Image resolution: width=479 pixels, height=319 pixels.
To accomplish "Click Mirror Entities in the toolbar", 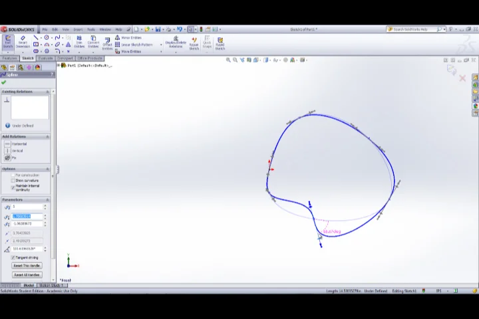I will tap(128, 37).
